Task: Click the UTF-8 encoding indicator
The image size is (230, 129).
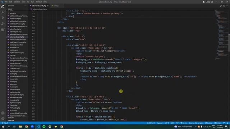Action: pos(167,123)
